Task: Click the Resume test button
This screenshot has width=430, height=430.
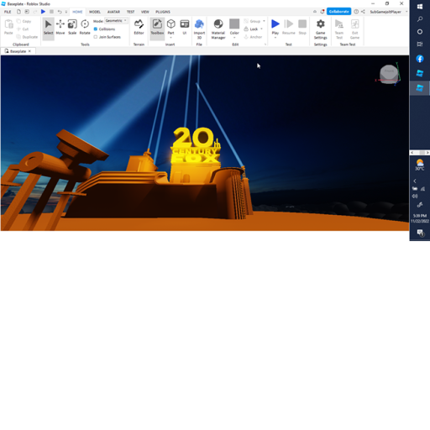Action: 288,28
